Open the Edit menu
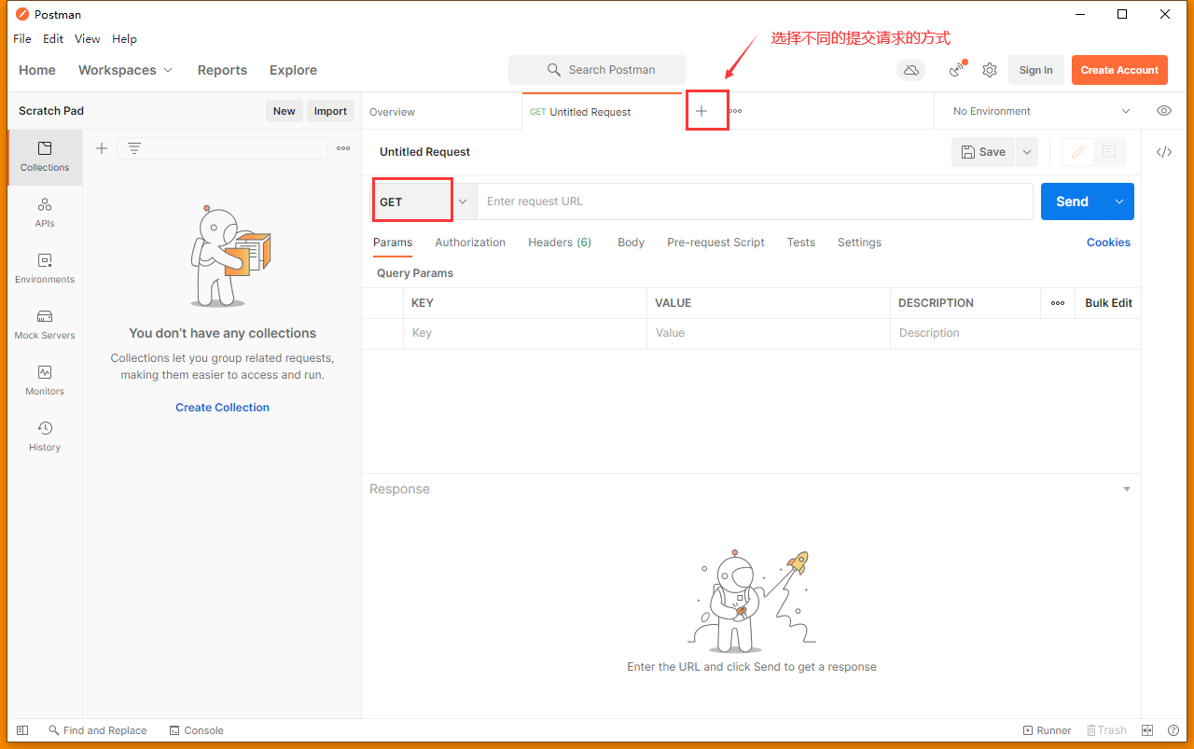This screenshot has width=1194, height=749. [53, 39]
